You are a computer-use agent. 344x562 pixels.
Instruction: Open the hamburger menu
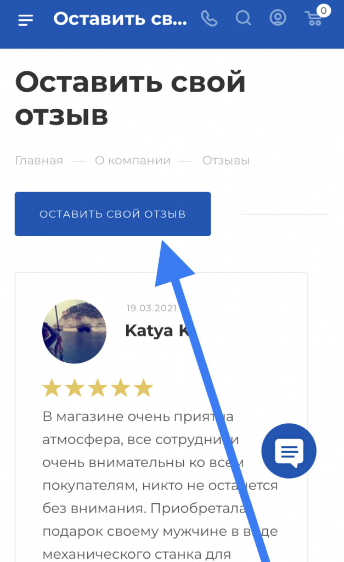coord(25,20)
